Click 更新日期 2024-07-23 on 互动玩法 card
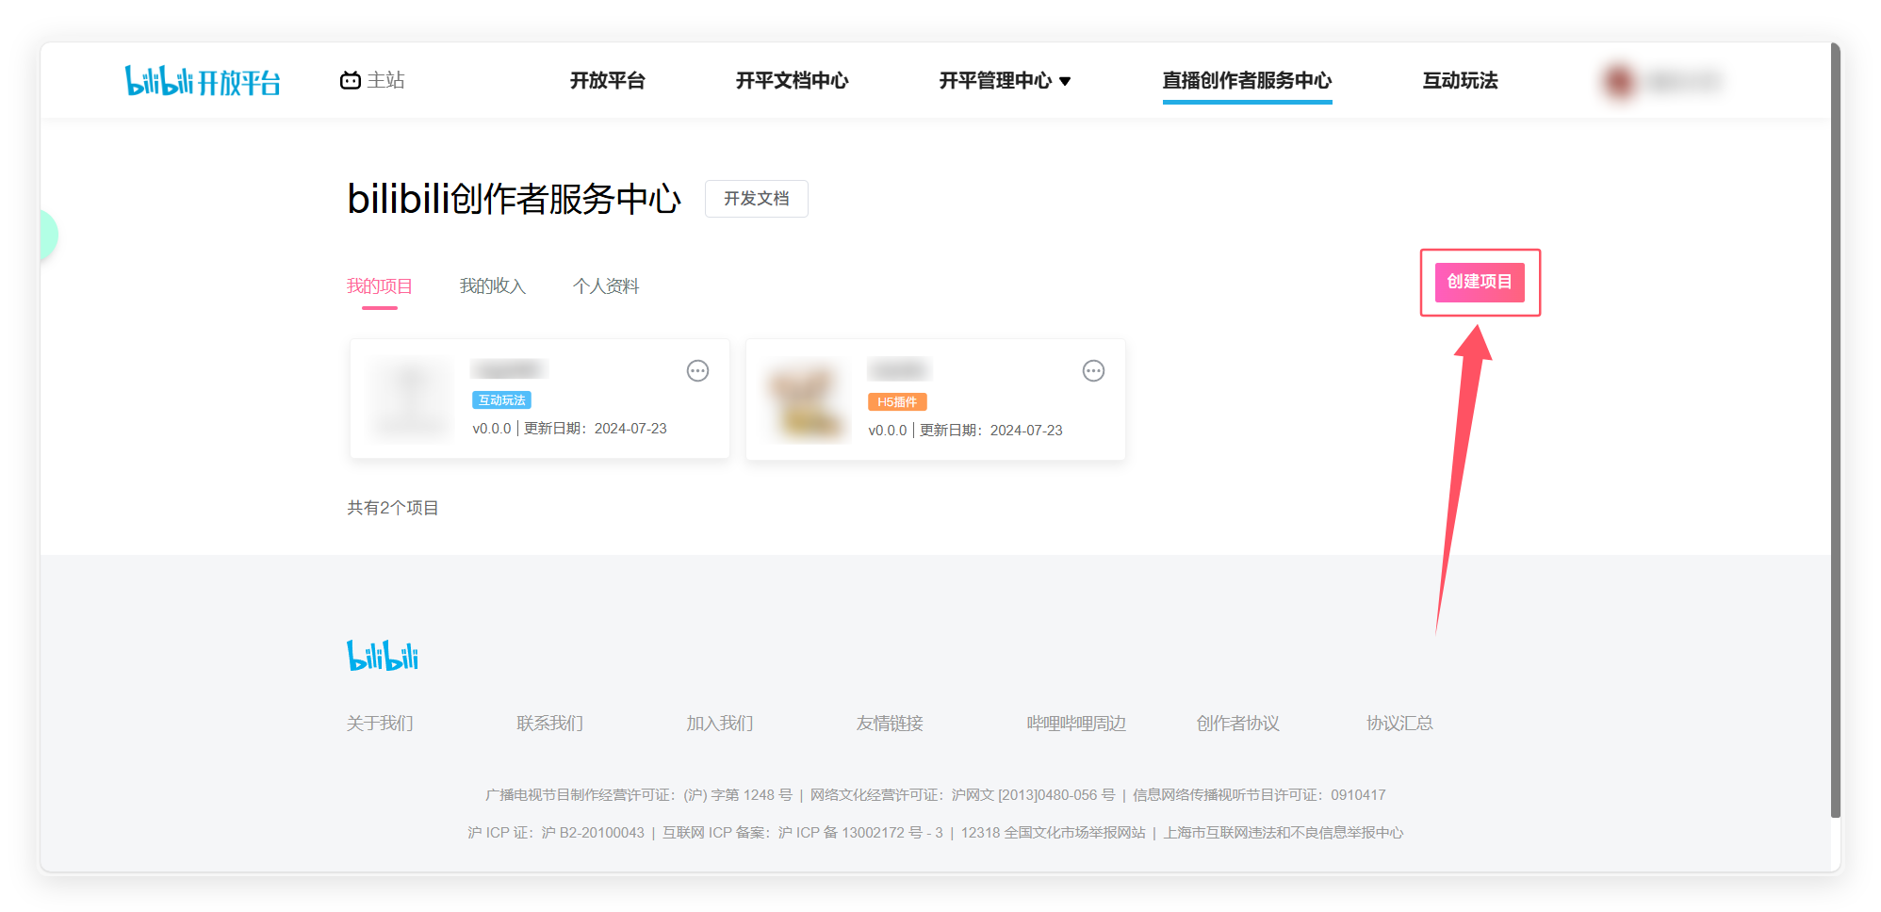The image size is (1881, 912). (595, 429)
